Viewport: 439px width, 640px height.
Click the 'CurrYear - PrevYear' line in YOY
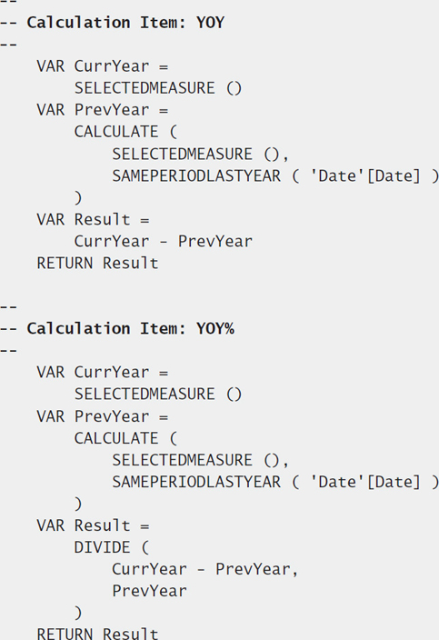(x=164, y=242)
